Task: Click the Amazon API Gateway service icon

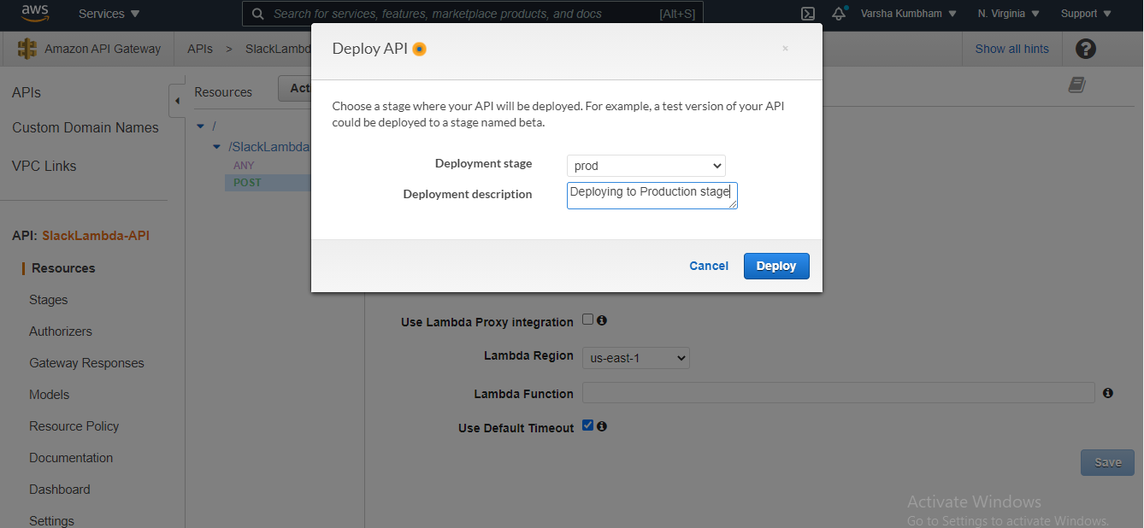Action: [x=27, y=49]
